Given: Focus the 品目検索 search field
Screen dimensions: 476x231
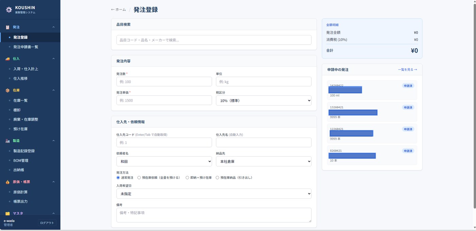Looking at the screenshot, I should pos(214,40).
